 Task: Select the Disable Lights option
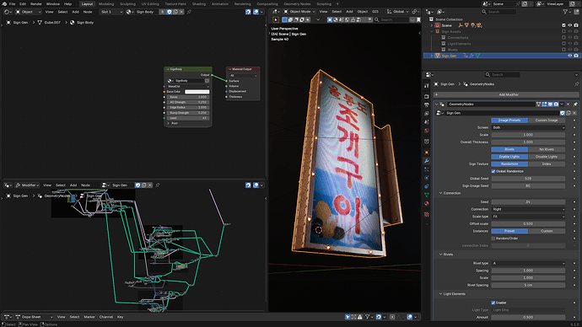pos(547,157)
